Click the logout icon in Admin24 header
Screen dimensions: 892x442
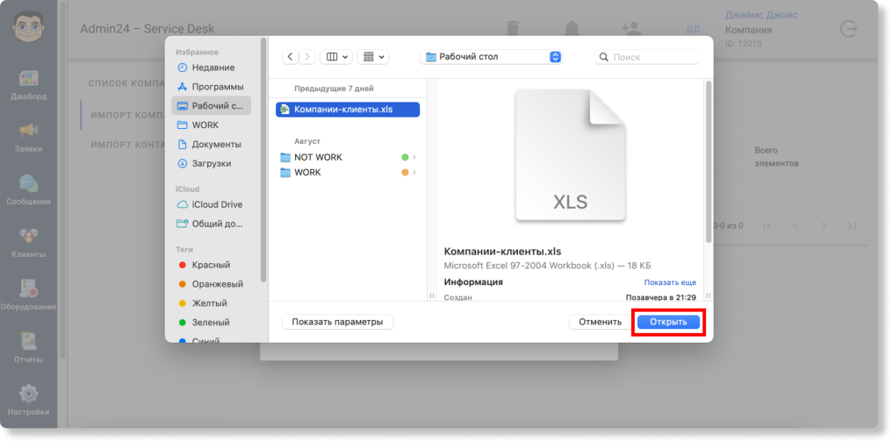tap(848, 29)
